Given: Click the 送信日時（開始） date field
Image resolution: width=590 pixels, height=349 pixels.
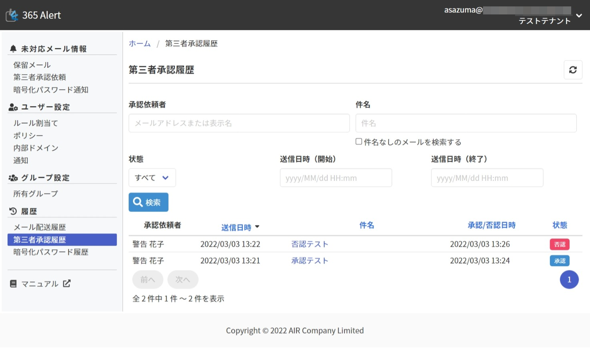Looking at the screenshot, I should [336, 178].
